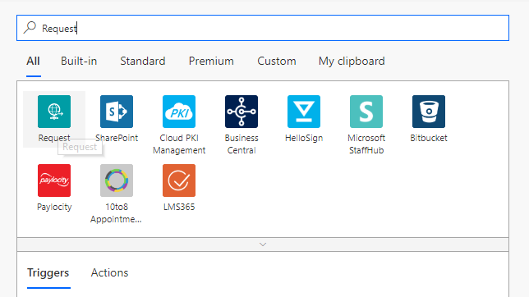Switch to the Actions tab

click(x=109, y=272)
